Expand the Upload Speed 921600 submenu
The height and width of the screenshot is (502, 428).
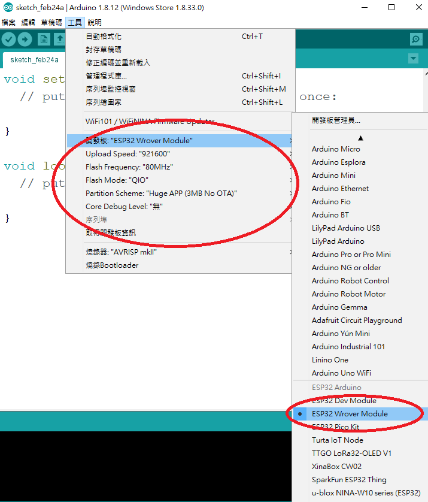(179, 154)
